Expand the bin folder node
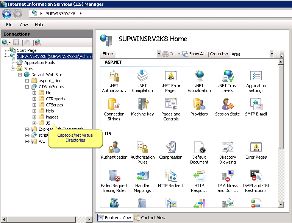This screenshot has height=223, width=292. [34, 93]
